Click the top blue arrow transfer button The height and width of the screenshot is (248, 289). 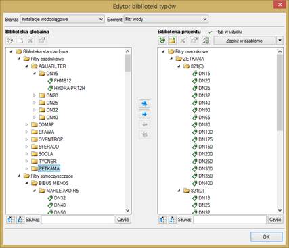144,104
